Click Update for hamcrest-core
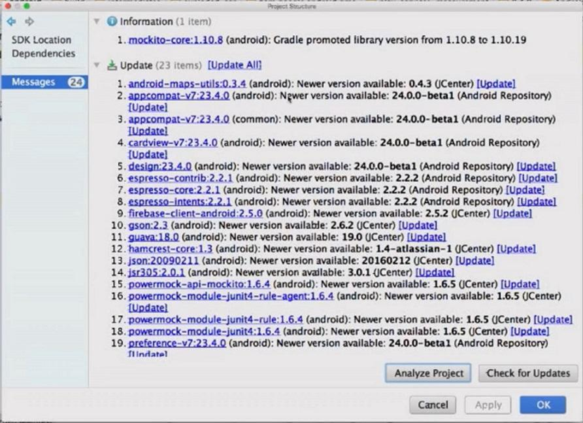The height and width of the screenshot is (423, 583). coord(516,249)
